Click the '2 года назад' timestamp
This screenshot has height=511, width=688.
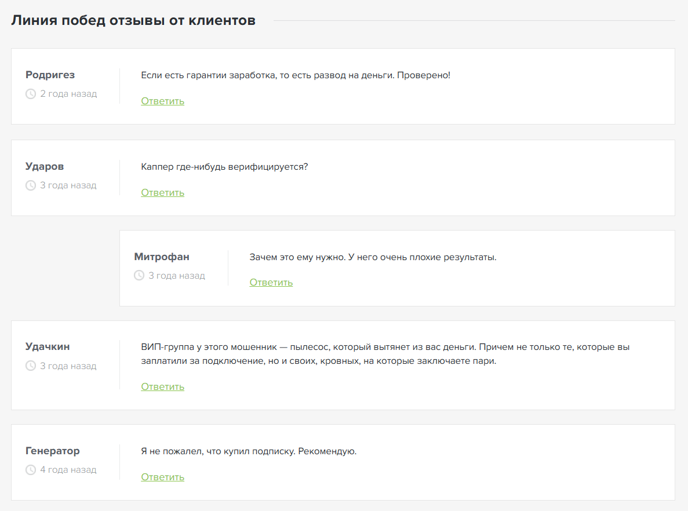click(x=68, y=94)
